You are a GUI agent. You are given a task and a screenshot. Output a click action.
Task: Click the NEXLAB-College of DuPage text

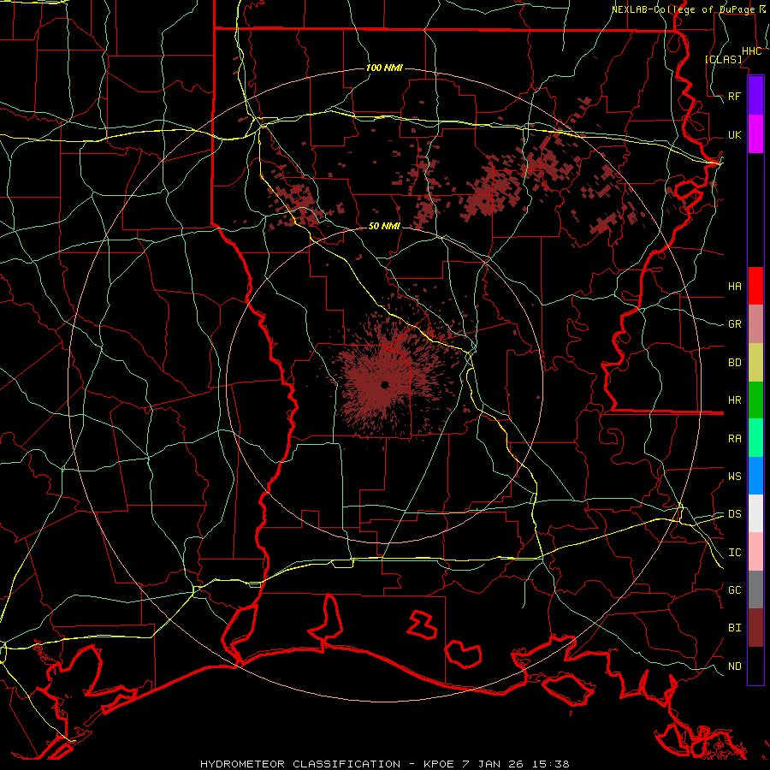683,9
